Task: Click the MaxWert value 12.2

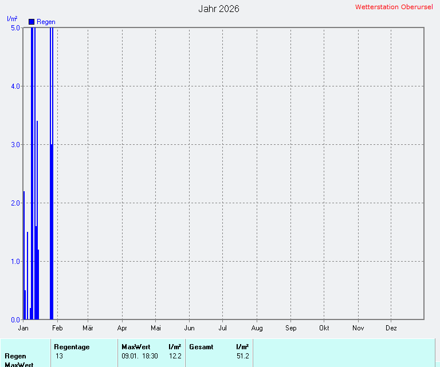Action: (x=175, y=356)
